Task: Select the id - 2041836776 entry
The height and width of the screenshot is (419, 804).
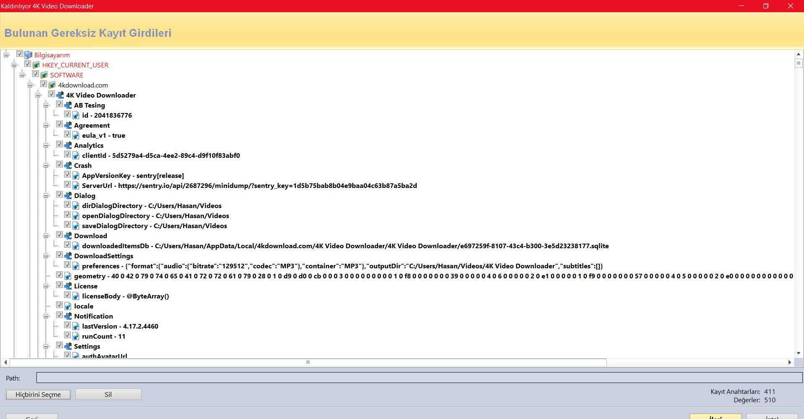Action: point(107,115)
